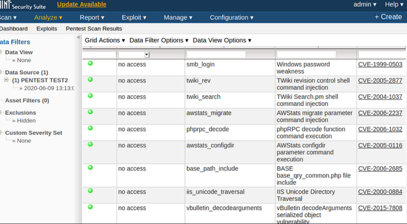Click None under Custom Severity Set

click(24, 141)
